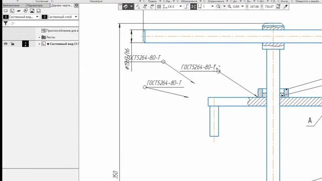Expand the Листы tree node
The height and width of the screenshot is (181, 322).
[x=39, y=37]
